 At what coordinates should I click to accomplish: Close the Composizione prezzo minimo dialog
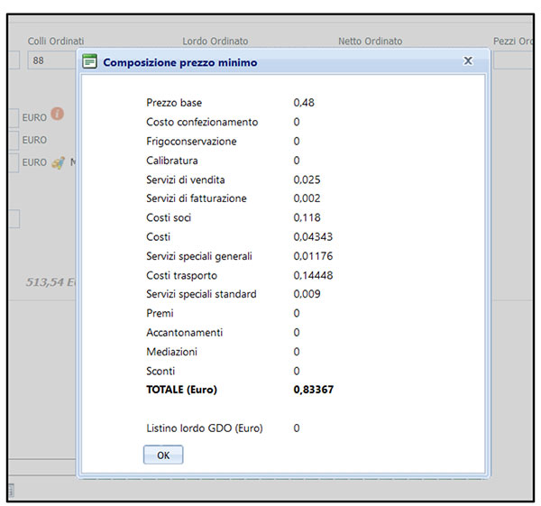(x=468, y=60)
